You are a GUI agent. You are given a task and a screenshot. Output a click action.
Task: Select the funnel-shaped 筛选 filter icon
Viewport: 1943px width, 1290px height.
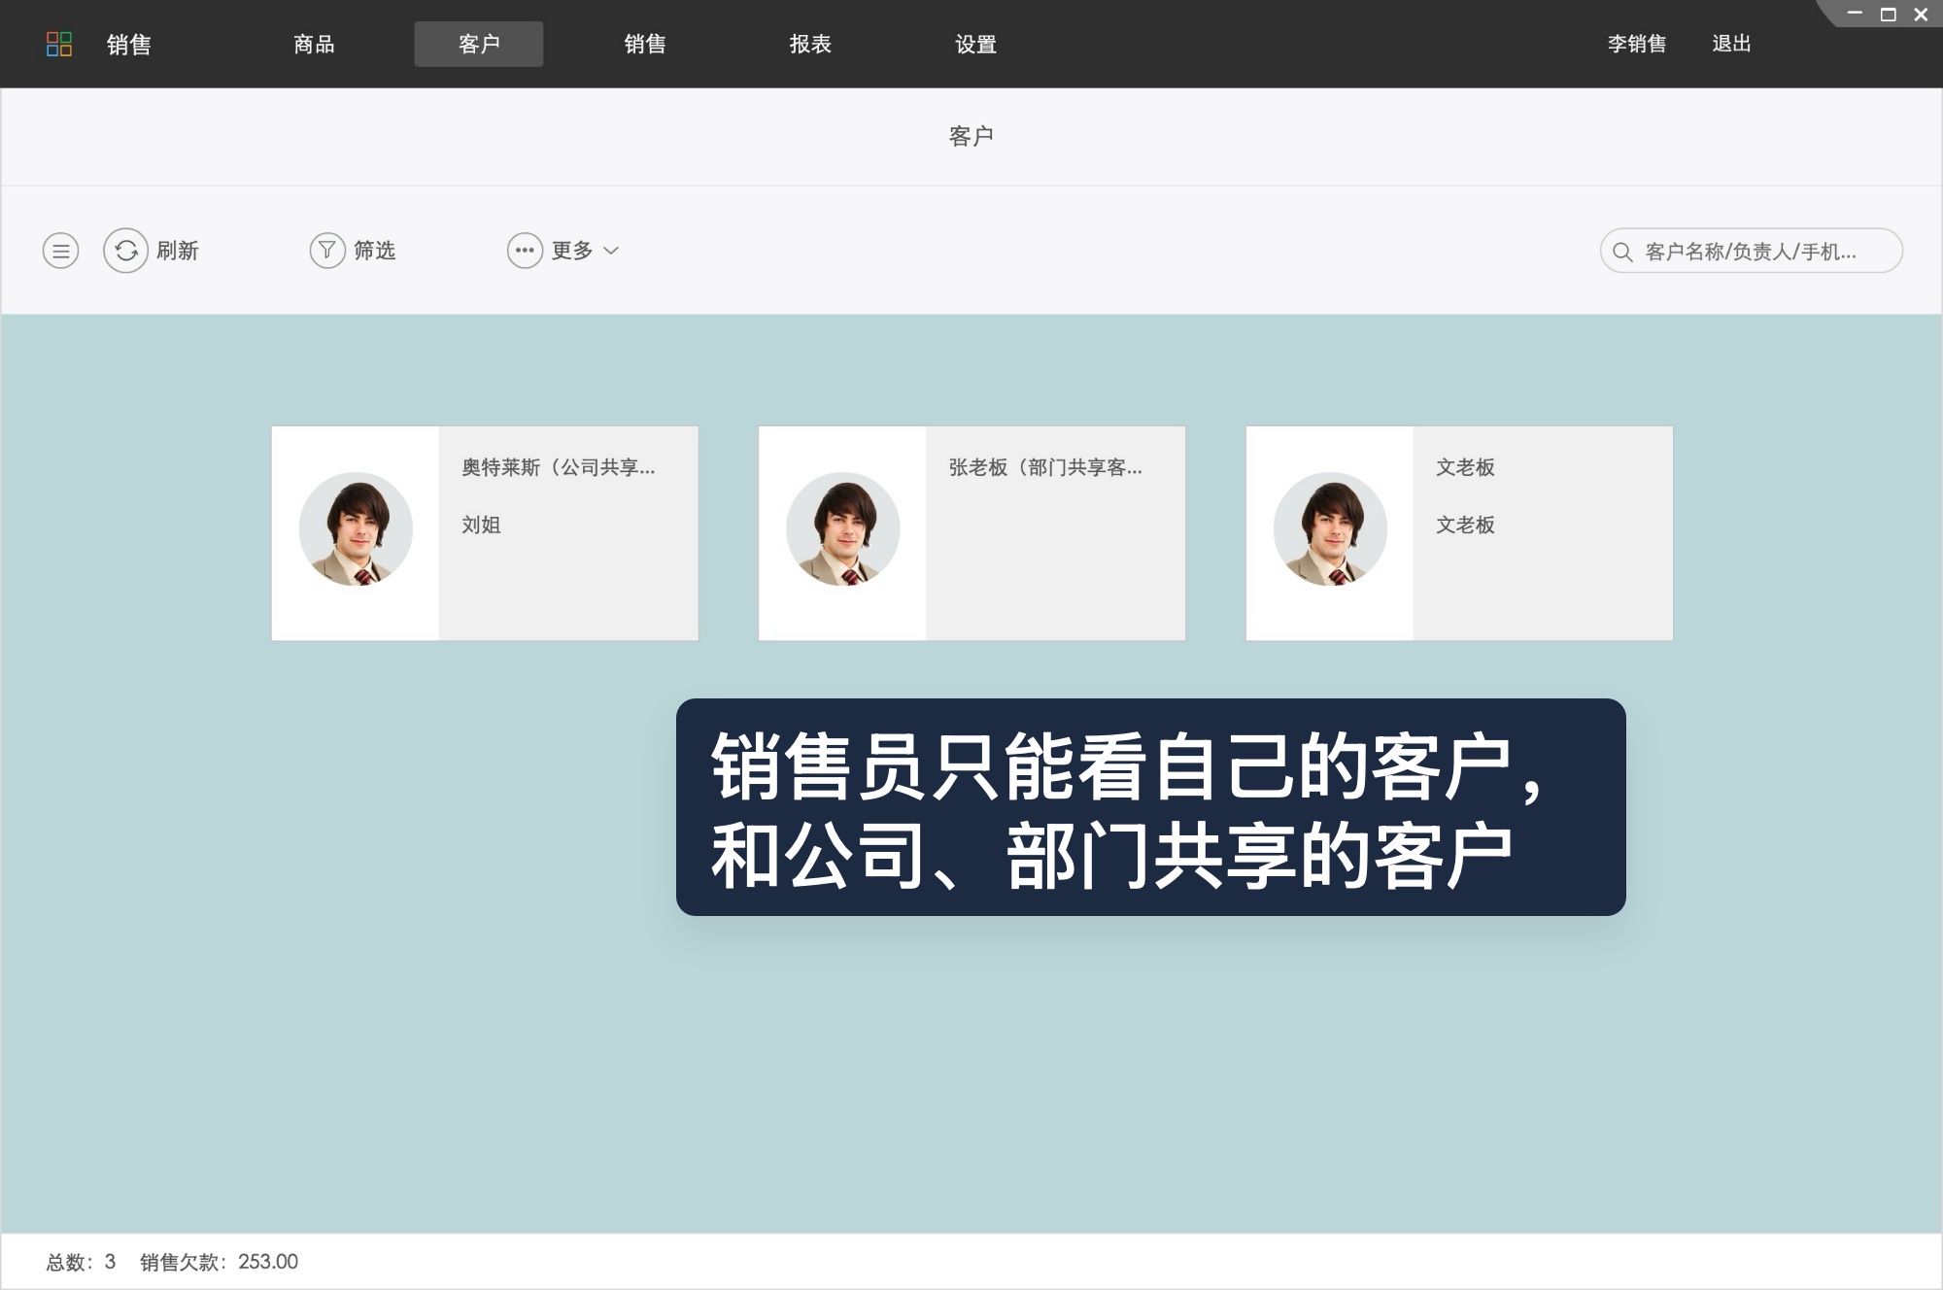click(x=327, y=250)
